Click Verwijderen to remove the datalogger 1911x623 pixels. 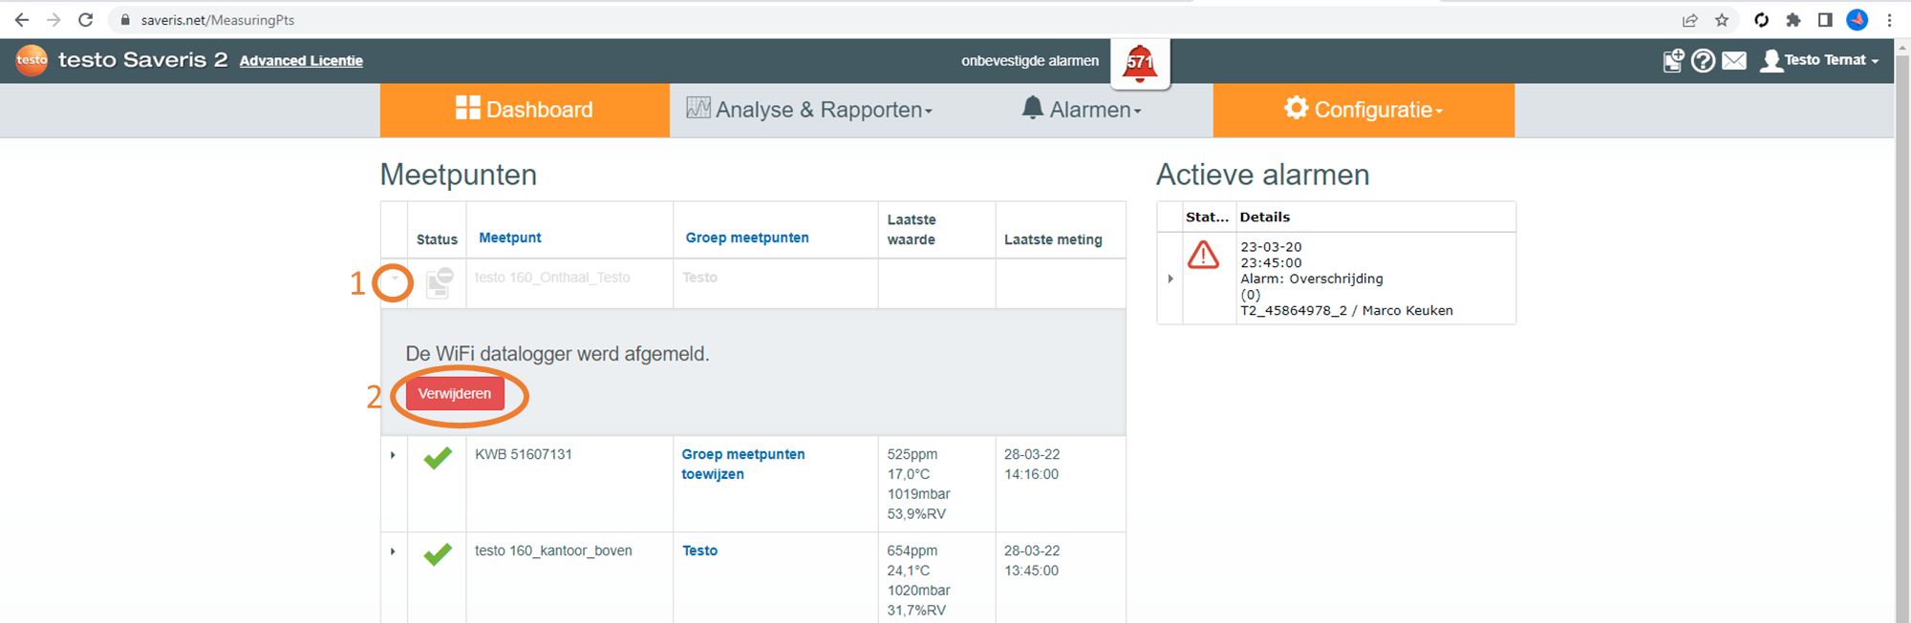point(455,394)
